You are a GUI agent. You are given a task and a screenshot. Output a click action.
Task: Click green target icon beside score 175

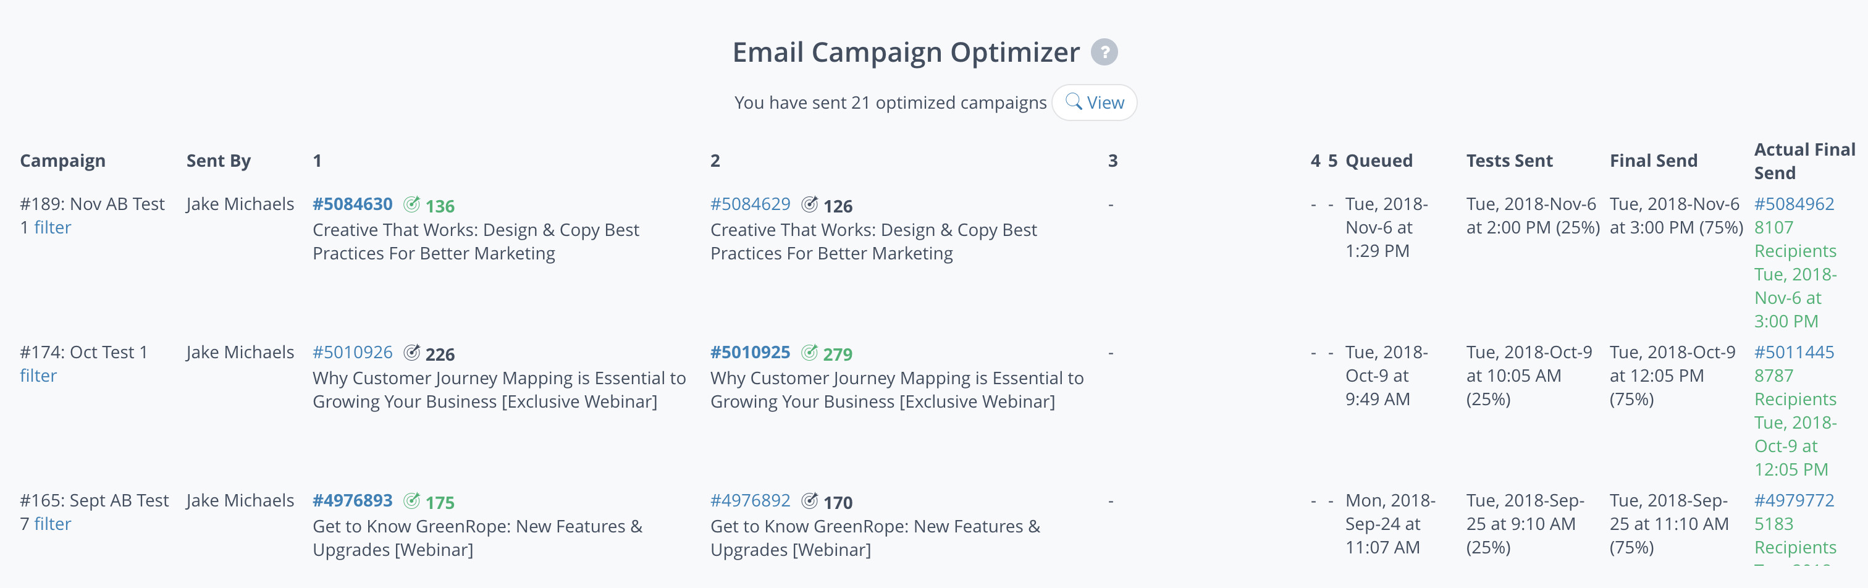click(411, 501)
